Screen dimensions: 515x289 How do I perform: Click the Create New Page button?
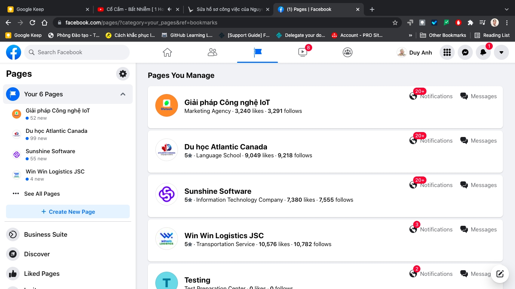pyautogui.click(x=68, y=212)
